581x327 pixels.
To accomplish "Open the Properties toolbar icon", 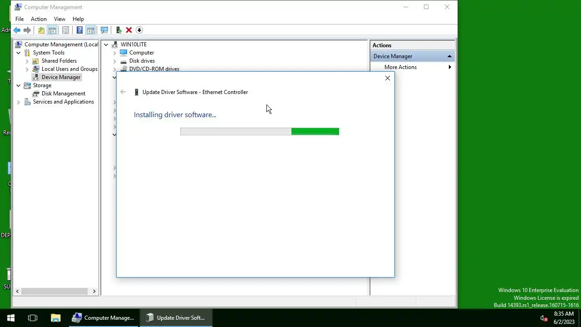I will (66, 30).
